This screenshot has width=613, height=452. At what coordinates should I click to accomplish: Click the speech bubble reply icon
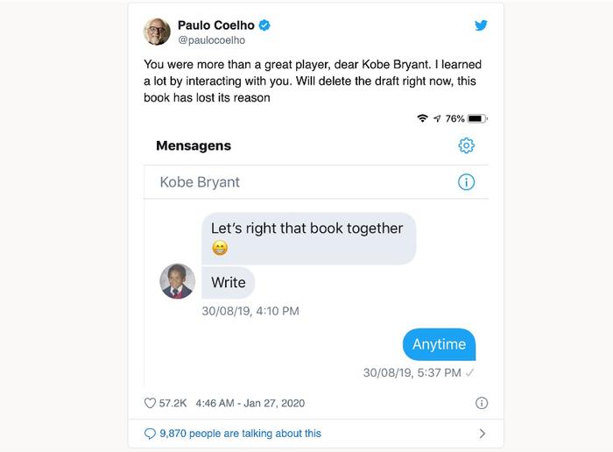(x=150, y=434)
